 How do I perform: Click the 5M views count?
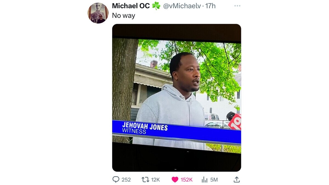(x=214, y=180)
